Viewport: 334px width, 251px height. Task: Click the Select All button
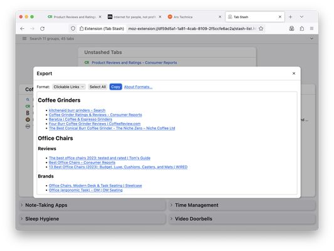[x=98, y=87]
